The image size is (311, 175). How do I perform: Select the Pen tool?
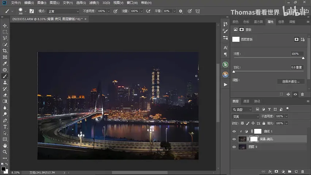point(5,120)
